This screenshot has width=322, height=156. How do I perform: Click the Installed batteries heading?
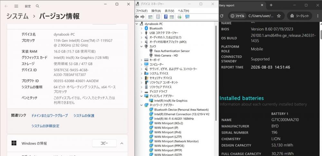pos(241,98)
